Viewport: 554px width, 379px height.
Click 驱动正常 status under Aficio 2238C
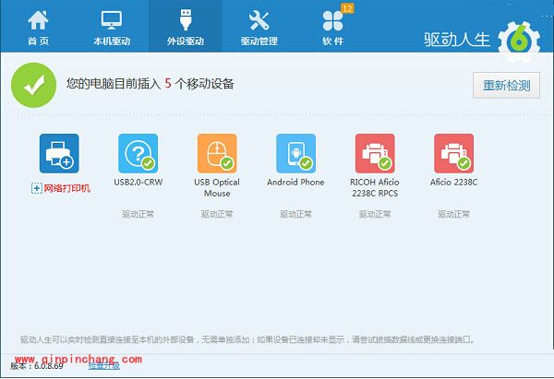pyautogui.click(x=454, y=214)
